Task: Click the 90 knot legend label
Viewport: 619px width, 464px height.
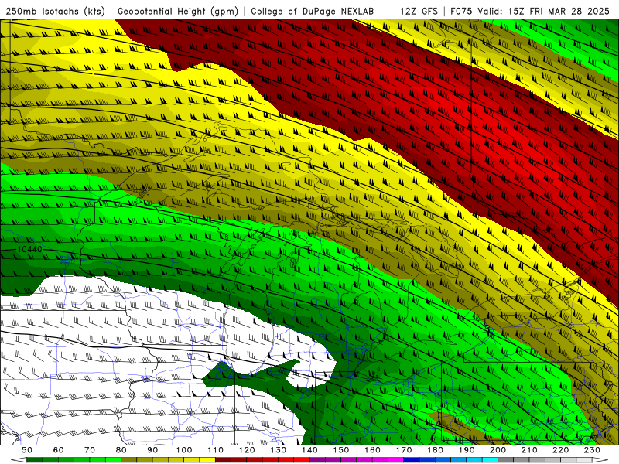Action: [x=152, y=450]
